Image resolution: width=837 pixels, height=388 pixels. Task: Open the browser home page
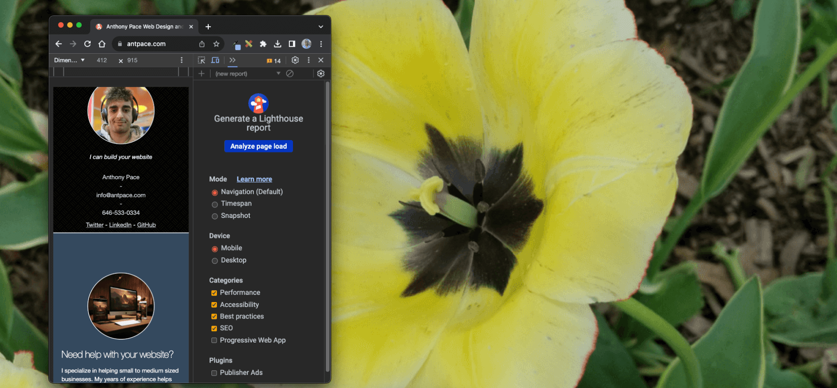(102, 44)
